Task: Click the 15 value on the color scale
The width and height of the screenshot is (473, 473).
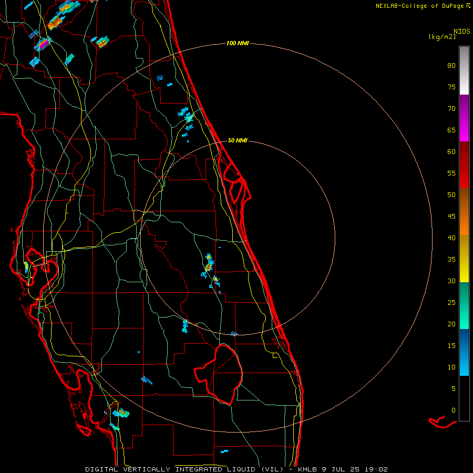Action: pyautogui.click(x=451, y=345)
